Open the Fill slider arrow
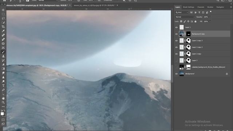This screenshot has width=233, height=131. coord(210,21)
